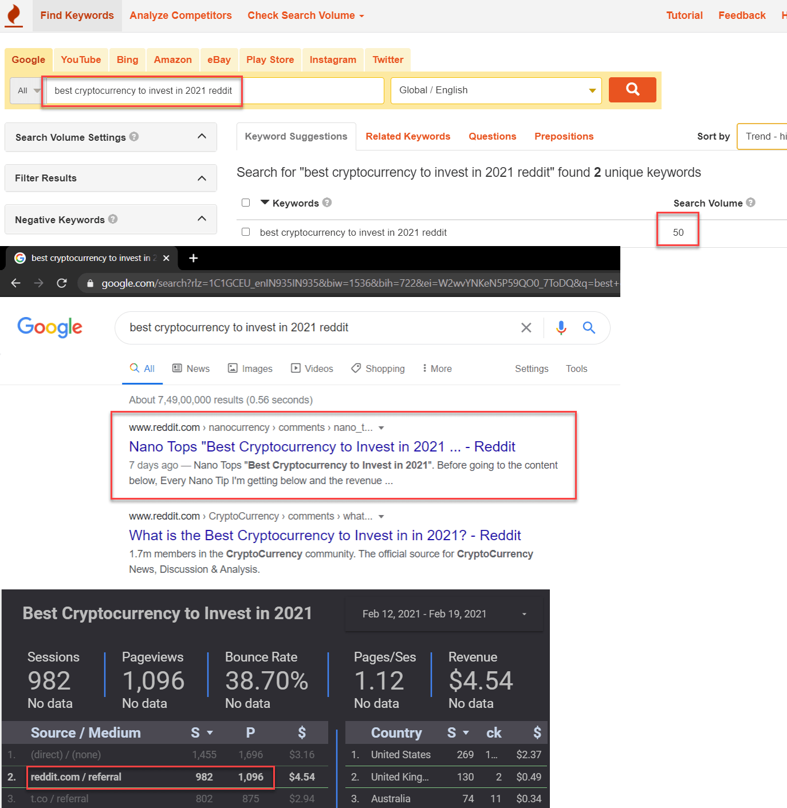This screenshot has height=808, width=787.
Task: Open help for Search Volume Settings
Action: pyautogui.click(x=134, y=137)
